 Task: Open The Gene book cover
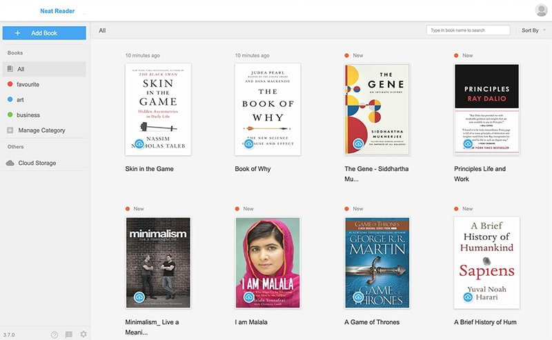[x=377, y=110]
